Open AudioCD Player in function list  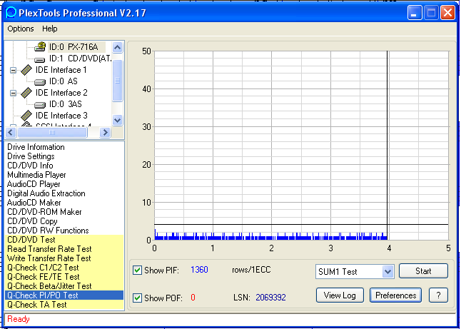(x=34, y=184)
